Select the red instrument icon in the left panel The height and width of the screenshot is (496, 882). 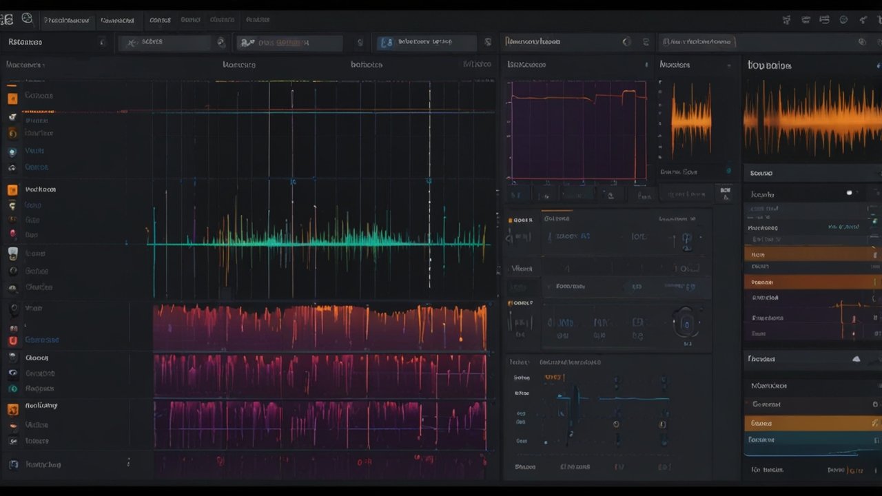(x=12, y=234)
